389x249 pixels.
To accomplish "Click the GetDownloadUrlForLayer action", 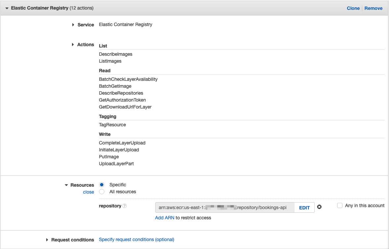I will [125, 107].
